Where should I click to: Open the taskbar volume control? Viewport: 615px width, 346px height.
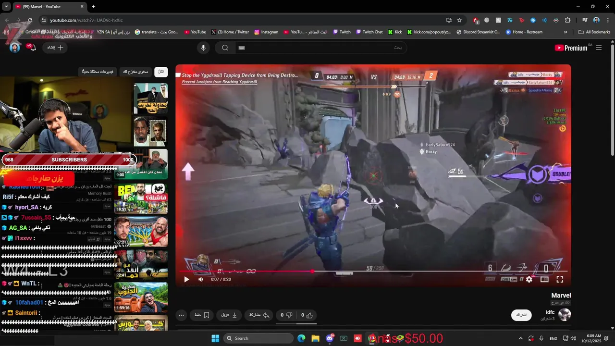click(573, 338)
